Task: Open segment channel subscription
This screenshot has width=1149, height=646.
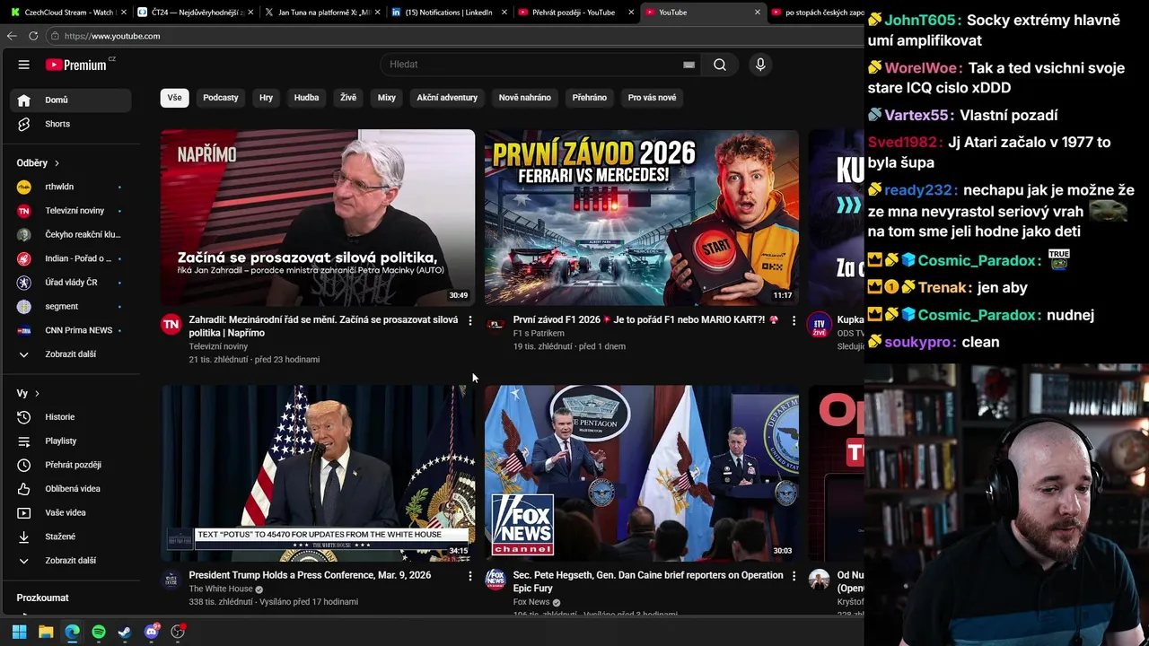Action: click(x=71, y=306)
